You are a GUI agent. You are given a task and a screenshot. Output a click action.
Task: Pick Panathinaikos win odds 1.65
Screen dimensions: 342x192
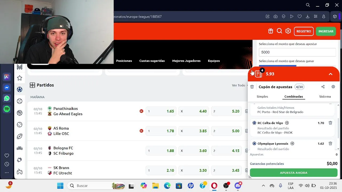click(x=161, y=111)
